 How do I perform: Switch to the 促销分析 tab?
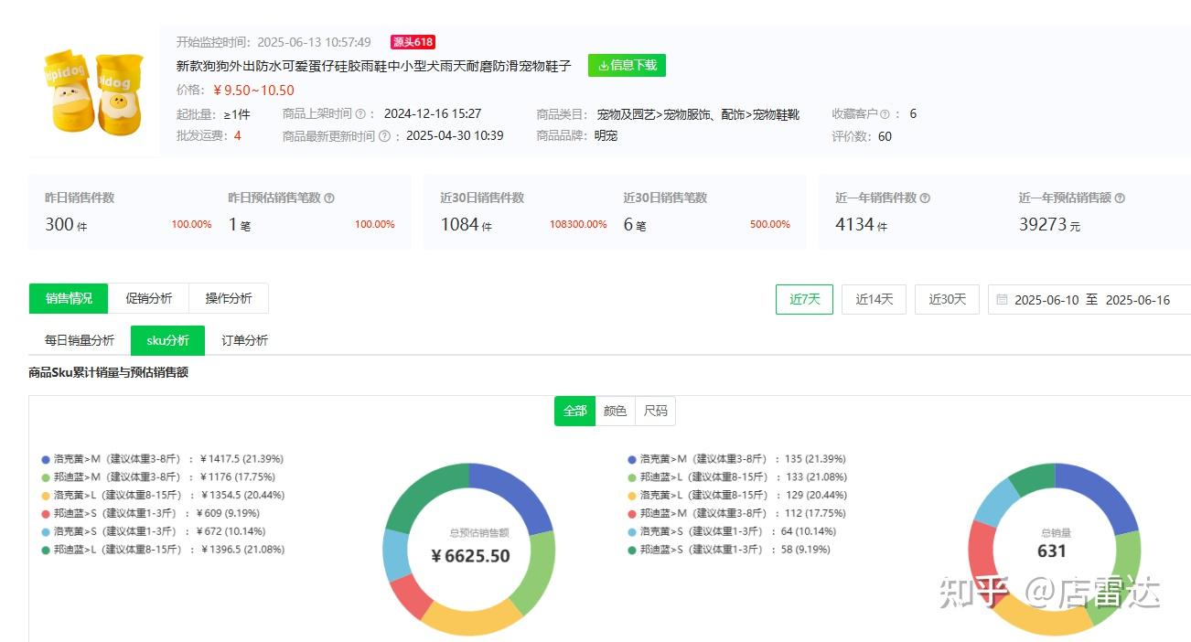click(148, 297)
